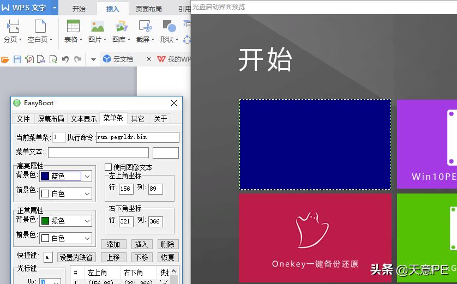Click the purple Win10PE tile in preview
The height and width of the screenshot is (284, 457).
click(x=427, y=144)
